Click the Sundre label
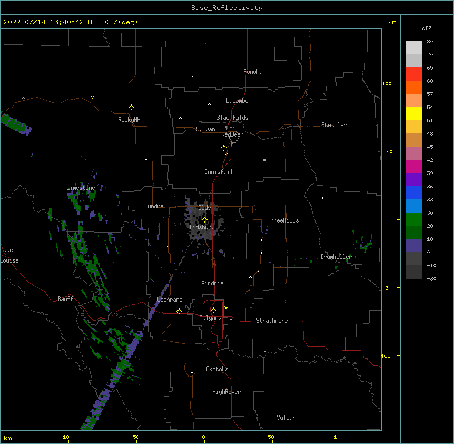The height and width of the screenshot is (444, 454). click(x=154, y=206)
